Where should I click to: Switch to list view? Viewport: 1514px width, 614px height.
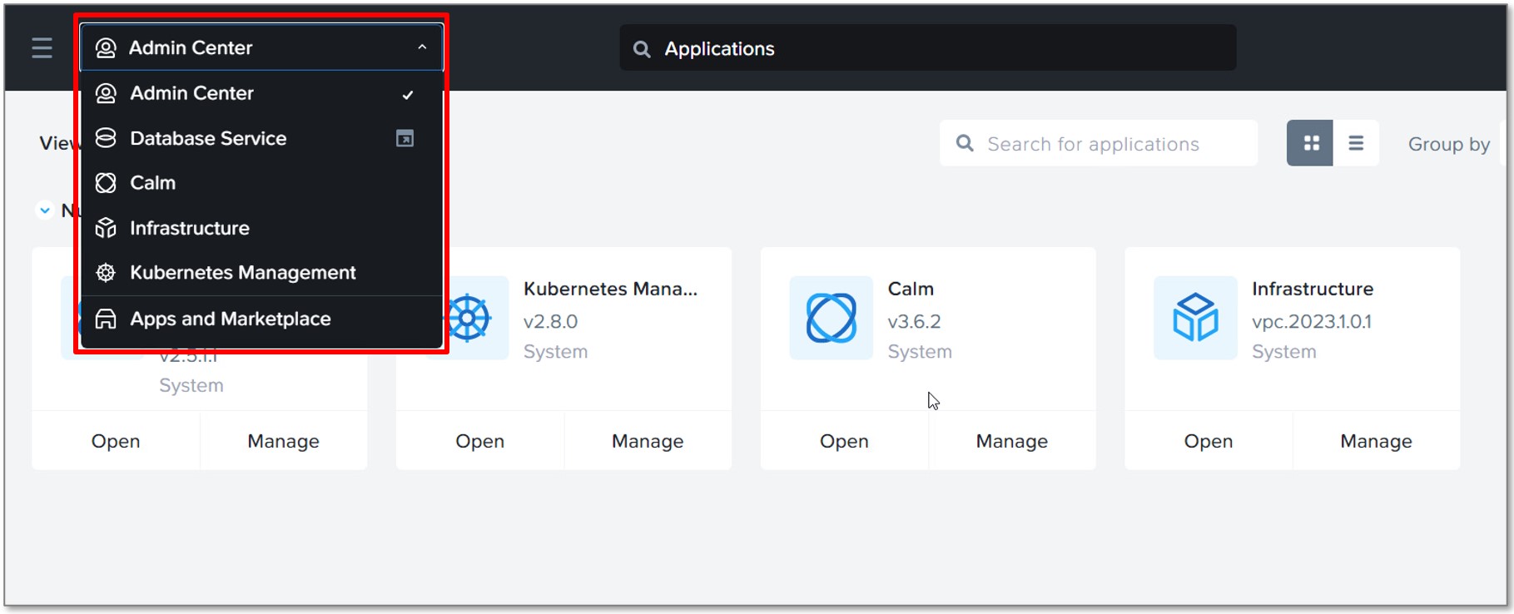(x=1356, y=143)
